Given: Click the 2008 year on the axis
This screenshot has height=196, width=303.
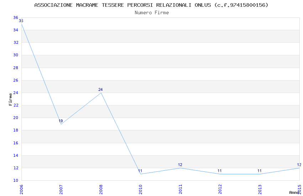Looking at the screenshot, I should tap(101, 190).
